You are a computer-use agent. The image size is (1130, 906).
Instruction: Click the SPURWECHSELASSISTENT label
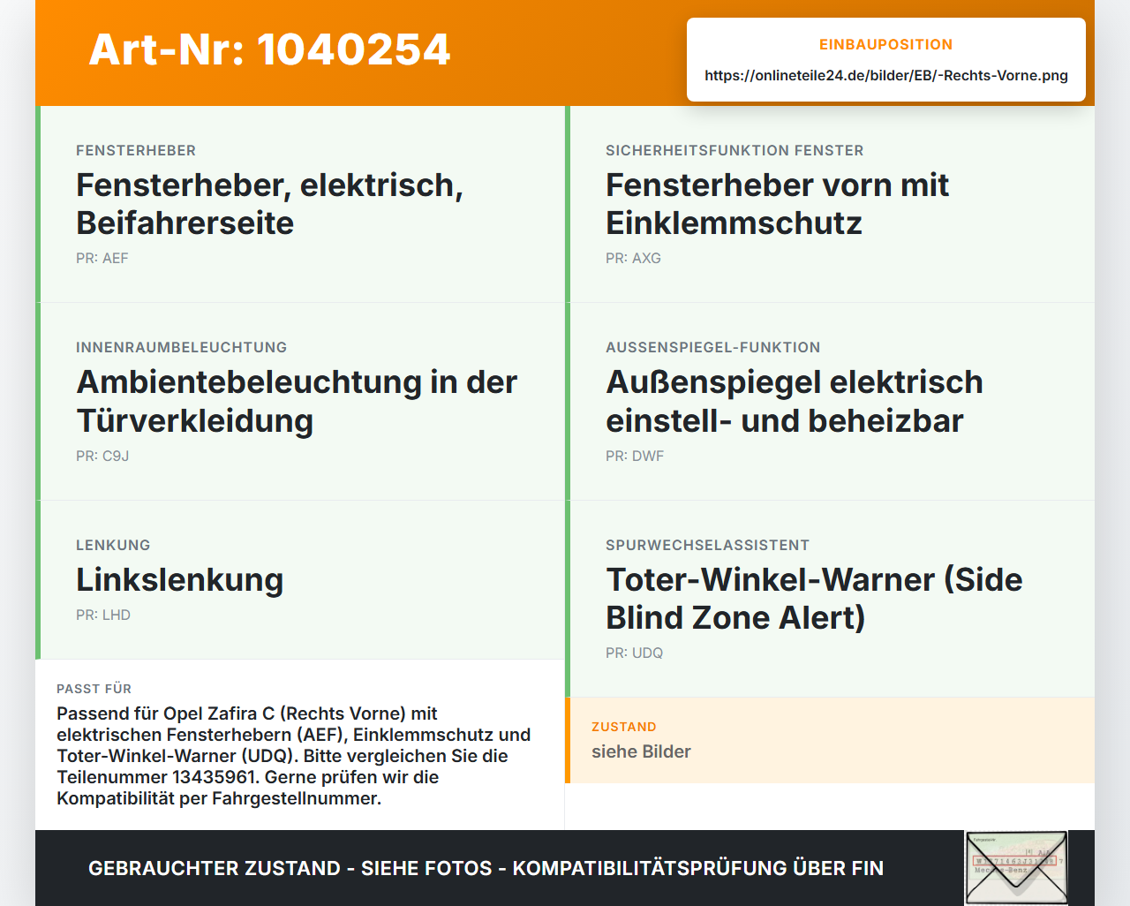[x=708, y=545]
